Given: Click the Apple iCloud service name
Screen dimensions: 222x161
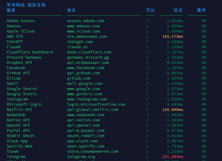Looking at the screenshot, I should [x=21, y=31].
